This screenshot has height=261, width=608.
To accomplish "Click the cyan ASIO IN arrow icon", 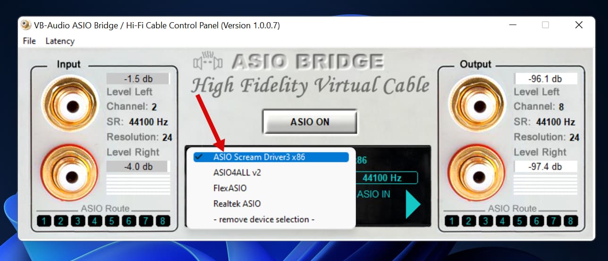I will pyautogui.click(x=413, y=204).
